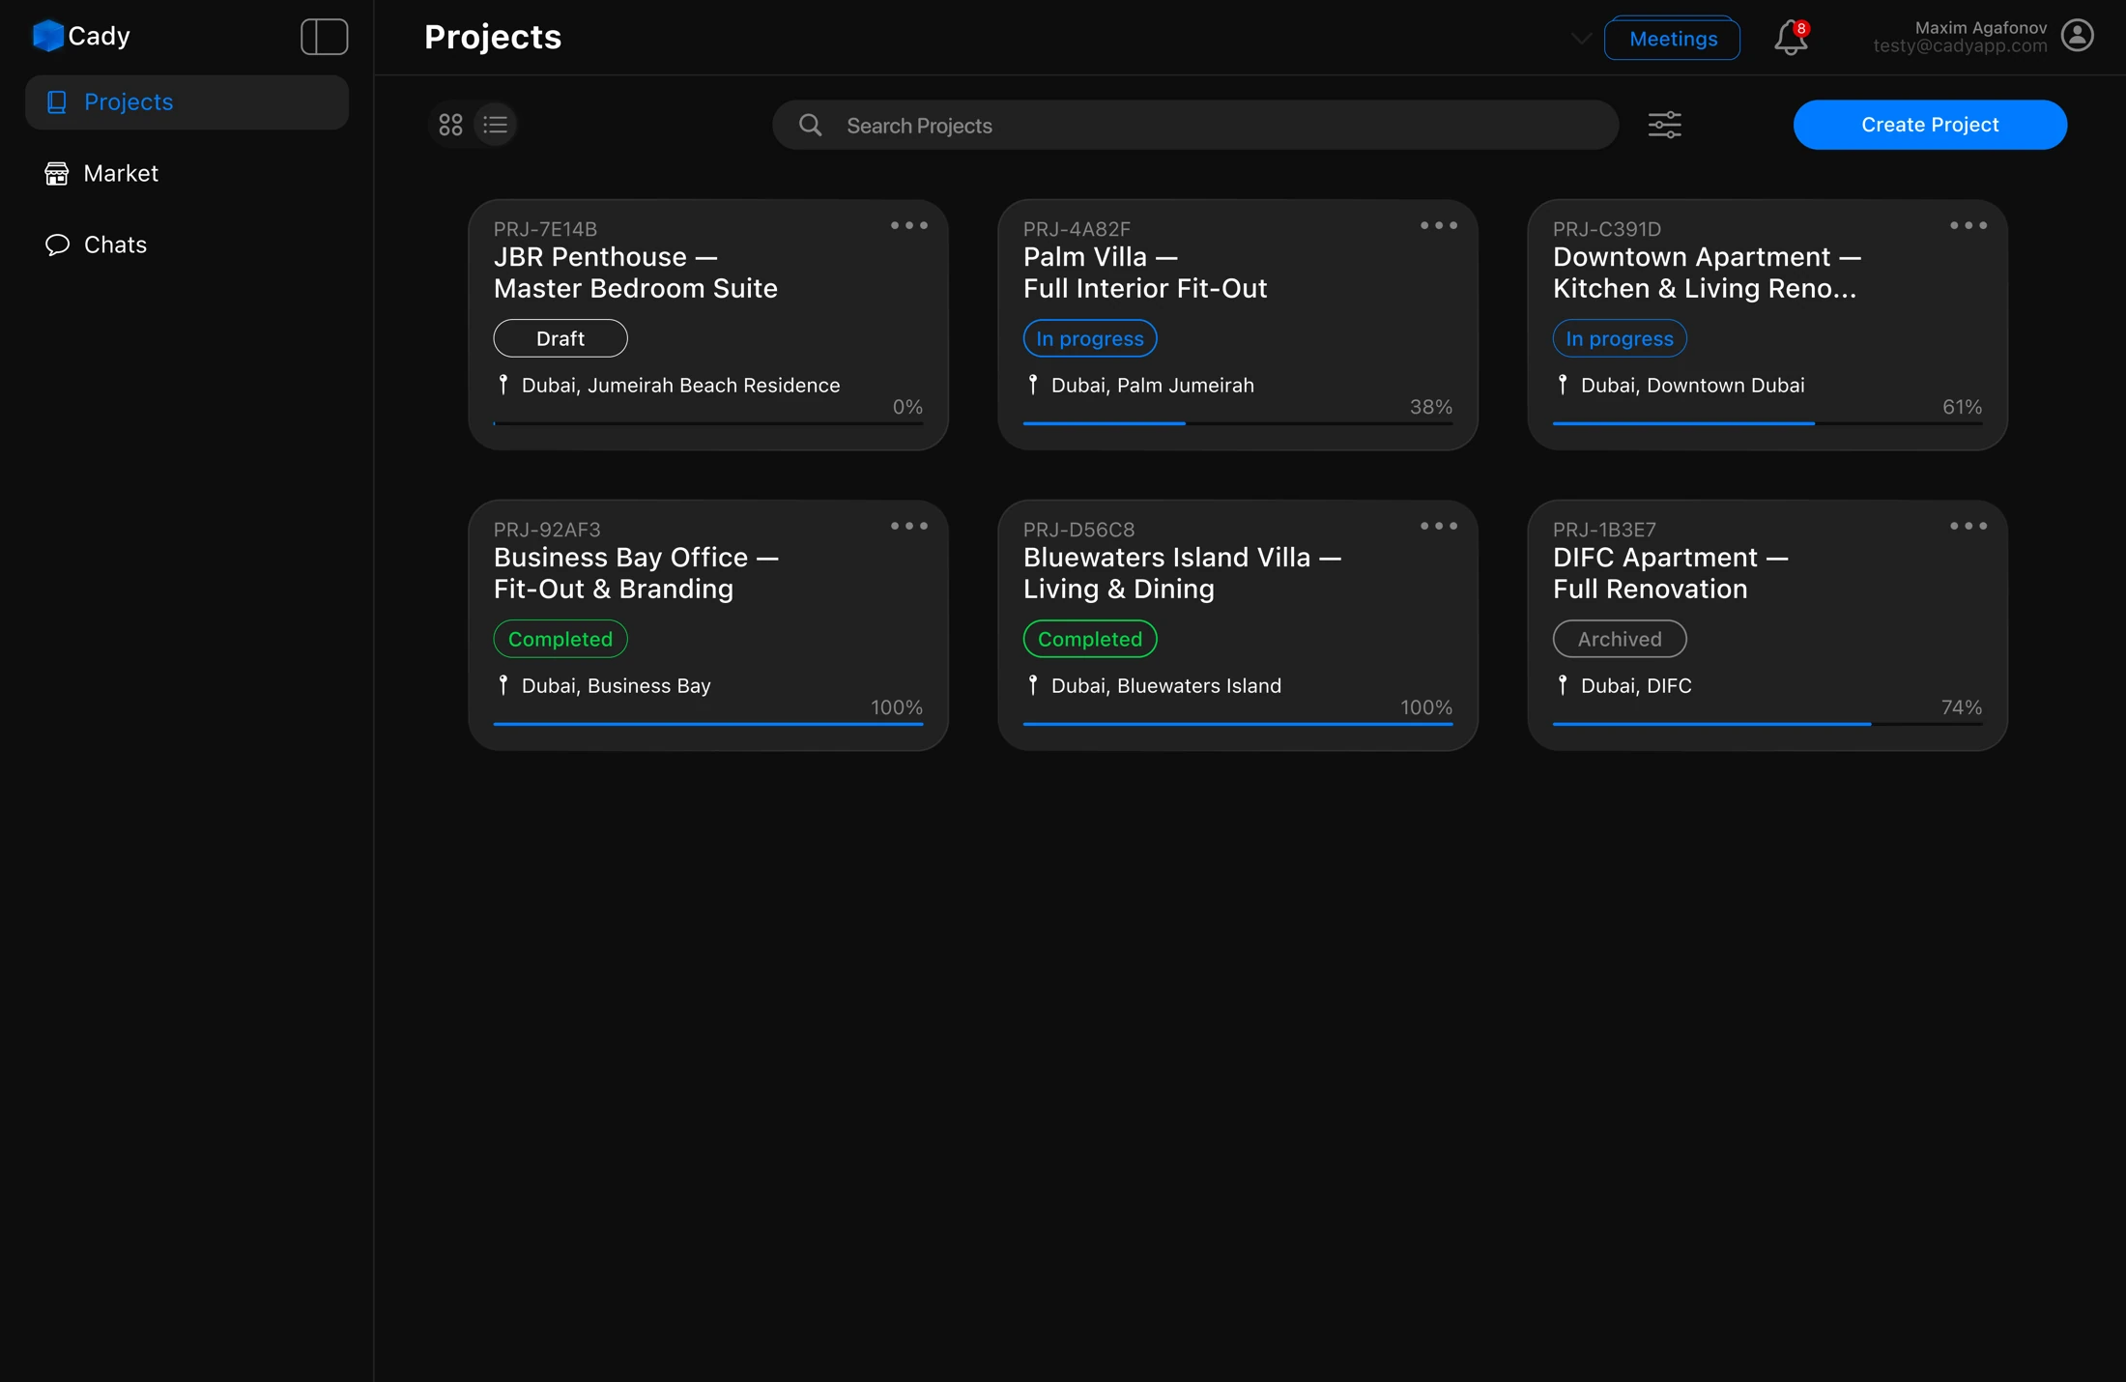This screenshot has height=1382, width=2126.
Task: Click the Palm Villa 38% progress bar
Action: (x=1237, y=423)
